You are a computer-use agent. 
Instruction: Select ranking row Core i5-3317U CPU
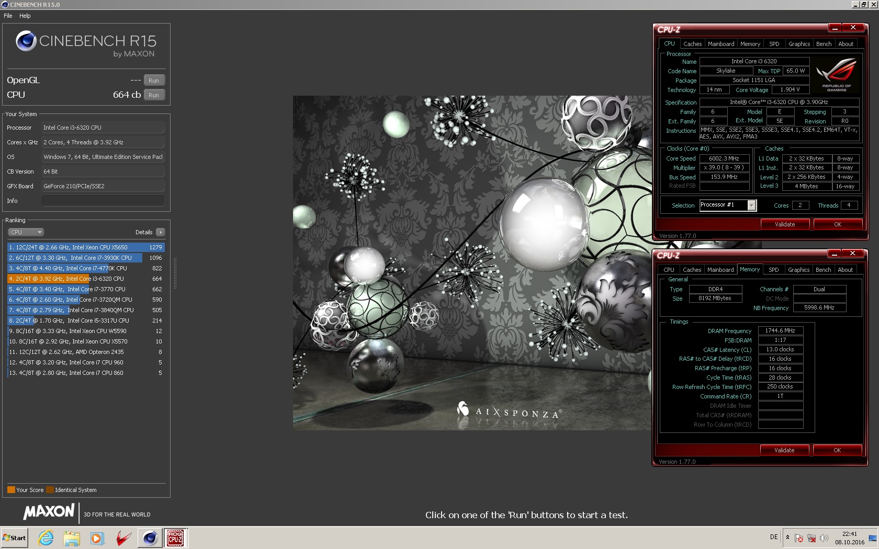tap(86, 321)
